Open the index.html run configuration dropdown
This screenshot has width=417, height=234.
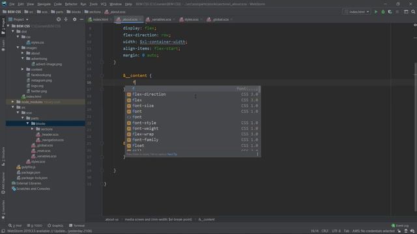click(356, 12)
